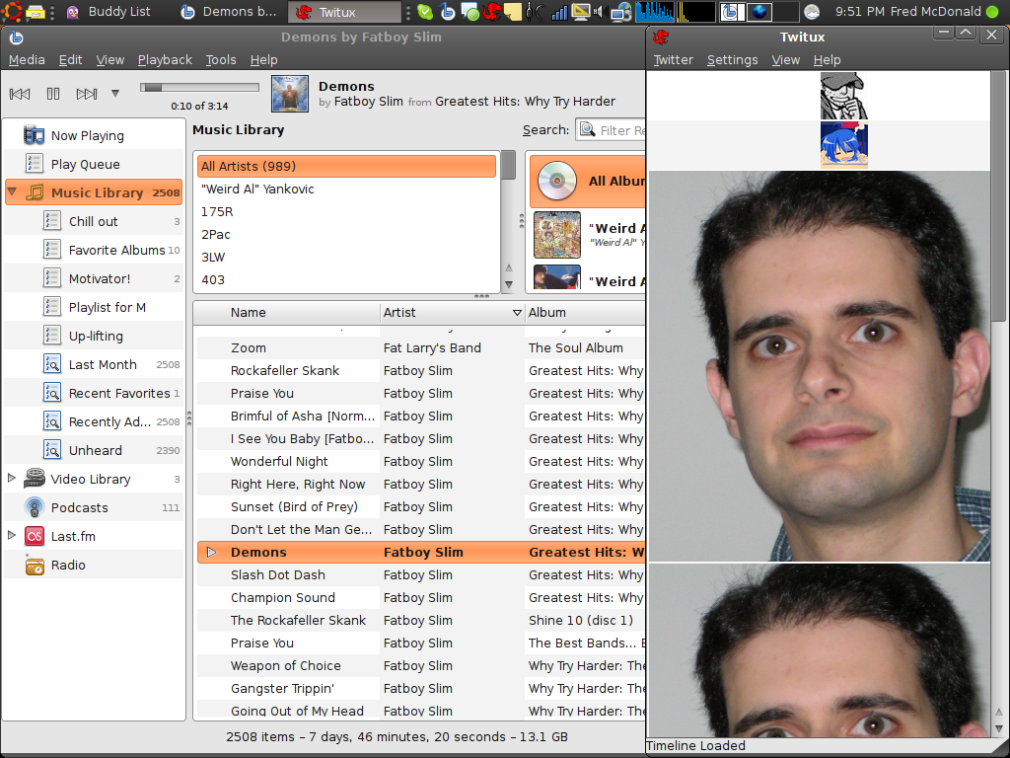Switch to Buddy List window in taskbar

pyautogui.click(x=108, y=12)
